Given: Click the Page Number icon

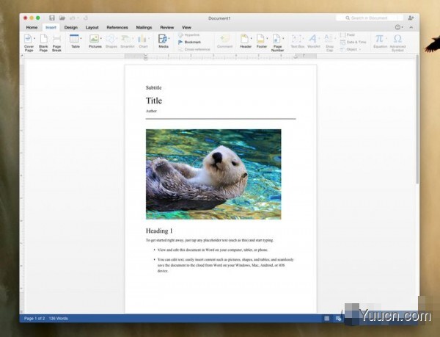Looking at the screenshot, I should 276,39.
